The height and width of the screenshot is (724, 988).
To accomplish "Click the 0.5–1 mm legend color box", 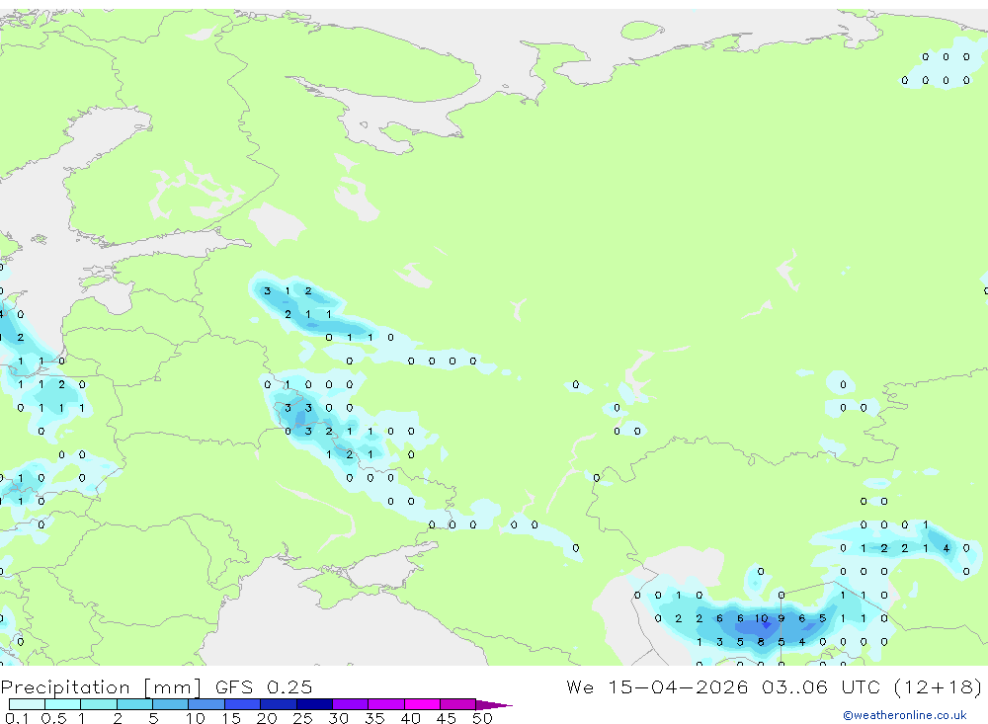I will click(x=63, y=704).
